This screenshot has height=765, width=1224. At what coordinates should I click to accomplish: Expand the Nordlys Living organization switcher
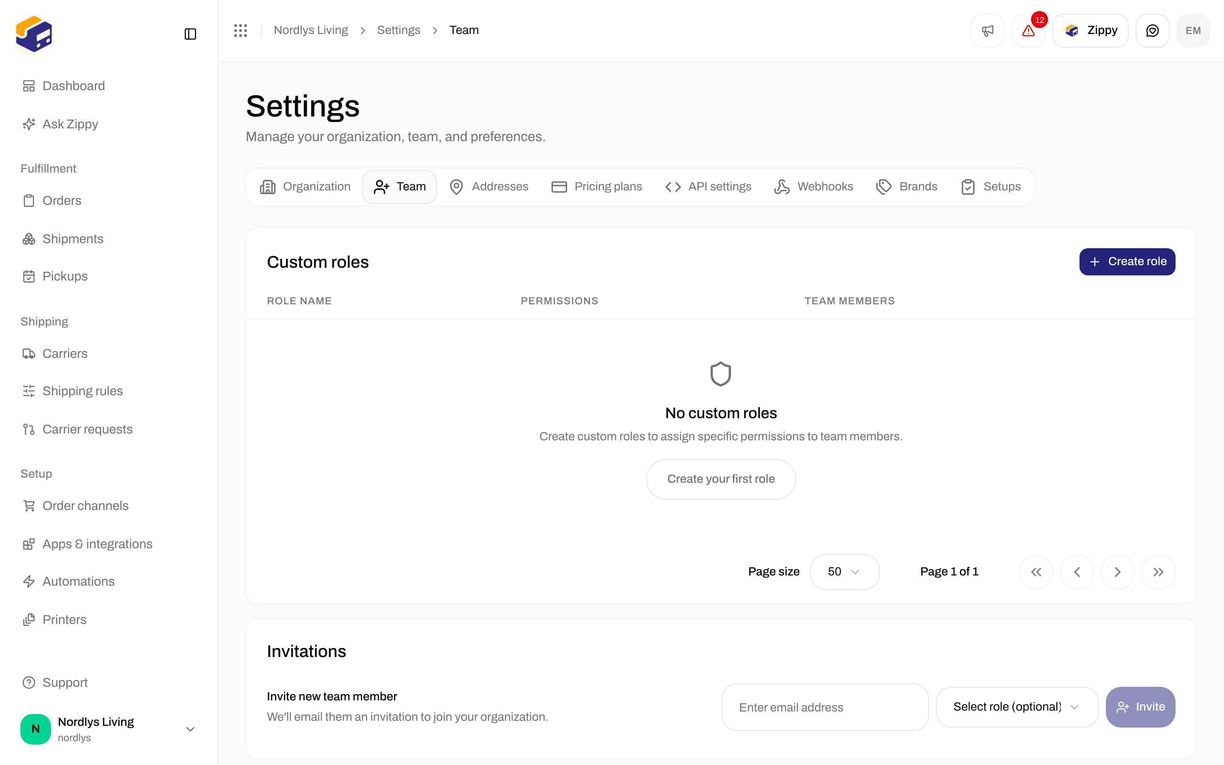point(108,729)
